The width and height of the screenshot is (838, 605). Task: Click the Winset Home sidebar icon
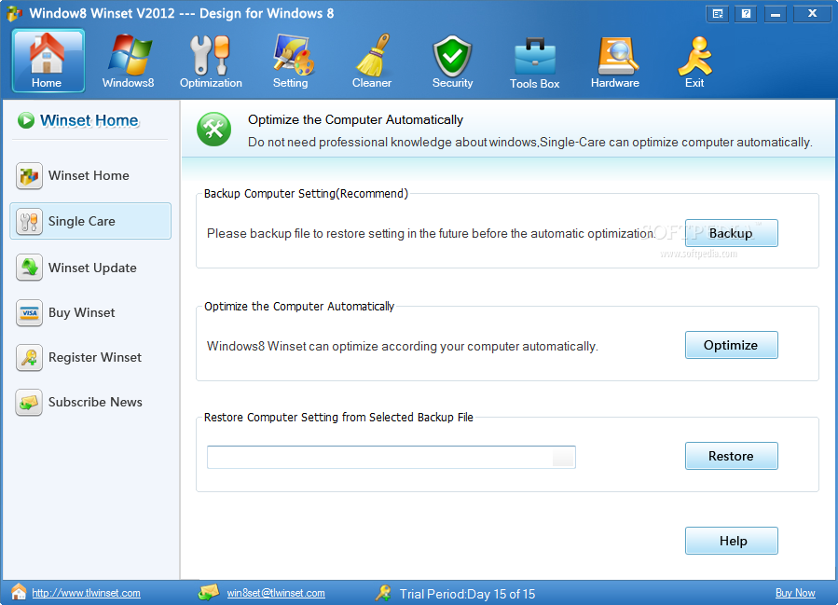pyautogui.click(x=29, y=176)
